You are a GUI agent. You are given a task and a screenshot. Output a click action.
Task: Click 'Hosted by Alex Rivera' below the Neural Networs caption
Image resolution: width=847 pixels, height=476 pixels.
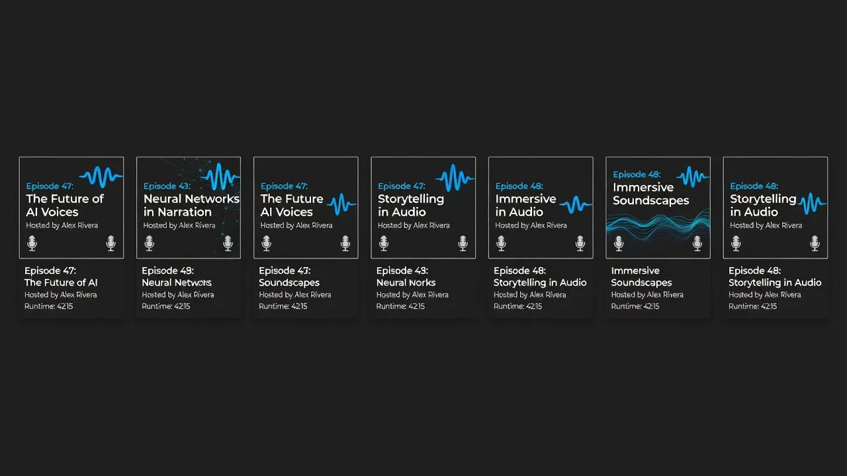(178, 295)
